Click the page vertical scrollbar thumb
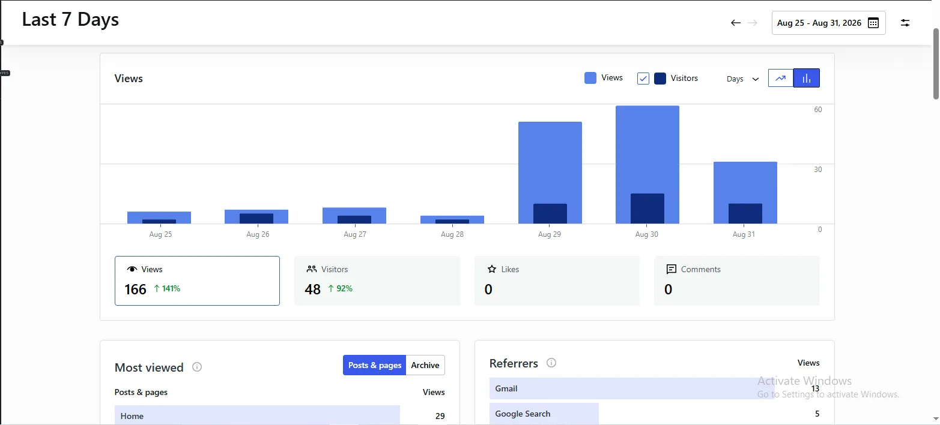The width and height of the screenshot is (940, 425). pos(936,64)
